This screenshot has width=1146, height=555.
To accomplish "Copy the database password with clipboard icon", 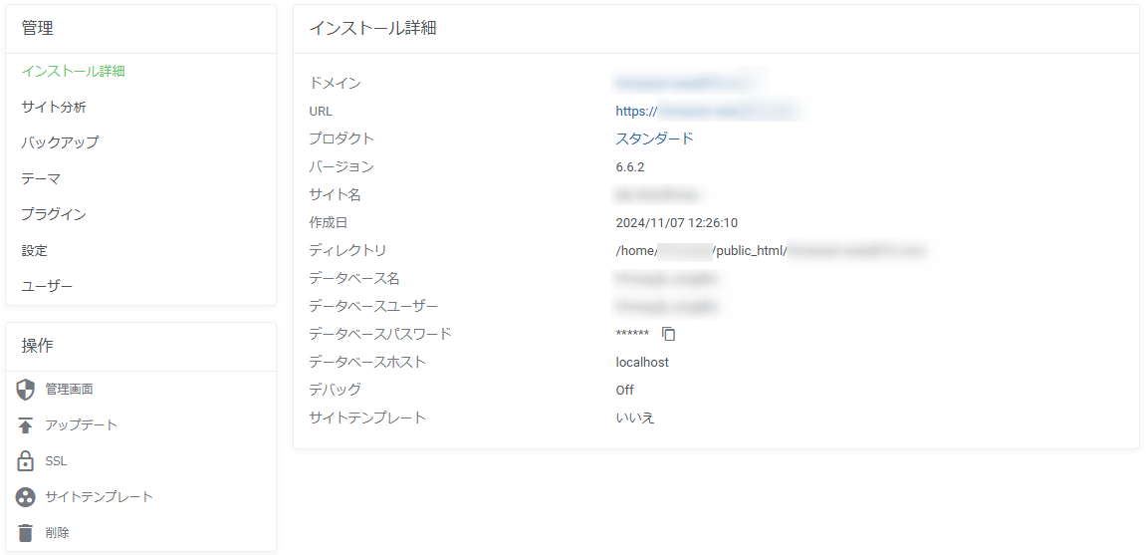I will pyautogui.click(x=669, y=334).
